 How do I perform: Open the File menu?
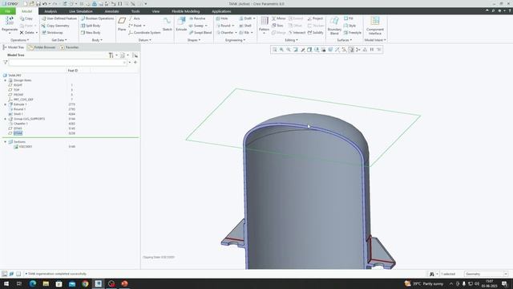tap(8, 11)
